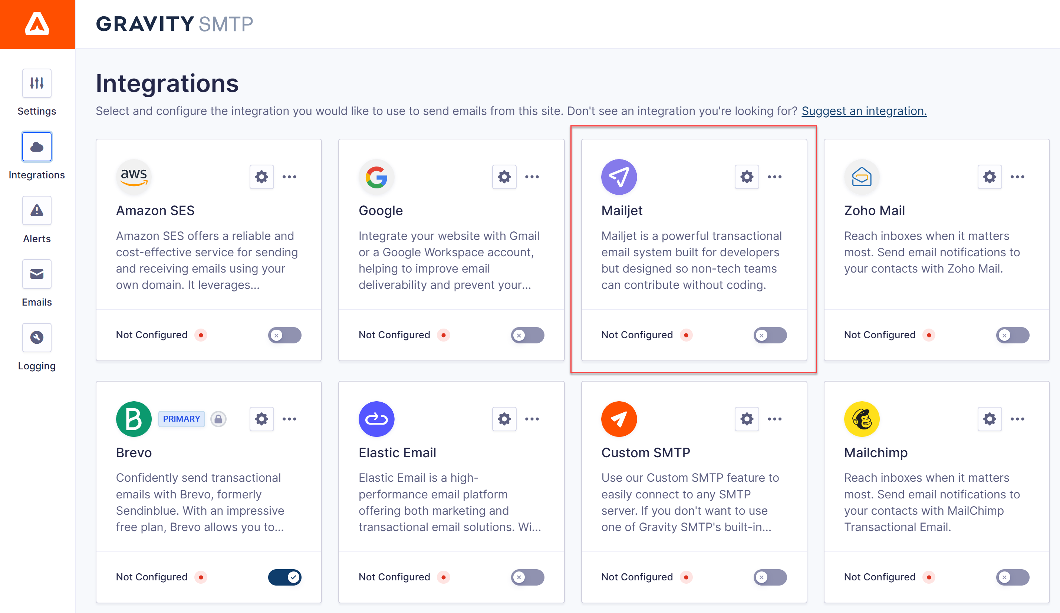The image size is (1060, 613).
Task: Click the Gravity SMTP orange logo
Action: 37,24
